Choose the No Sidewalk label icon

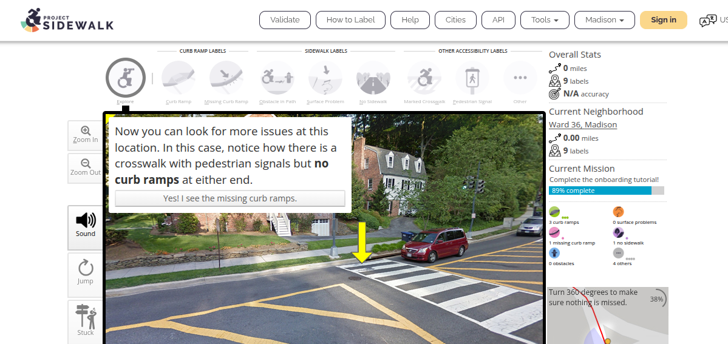pyautogui.click(x=373, y=78)
